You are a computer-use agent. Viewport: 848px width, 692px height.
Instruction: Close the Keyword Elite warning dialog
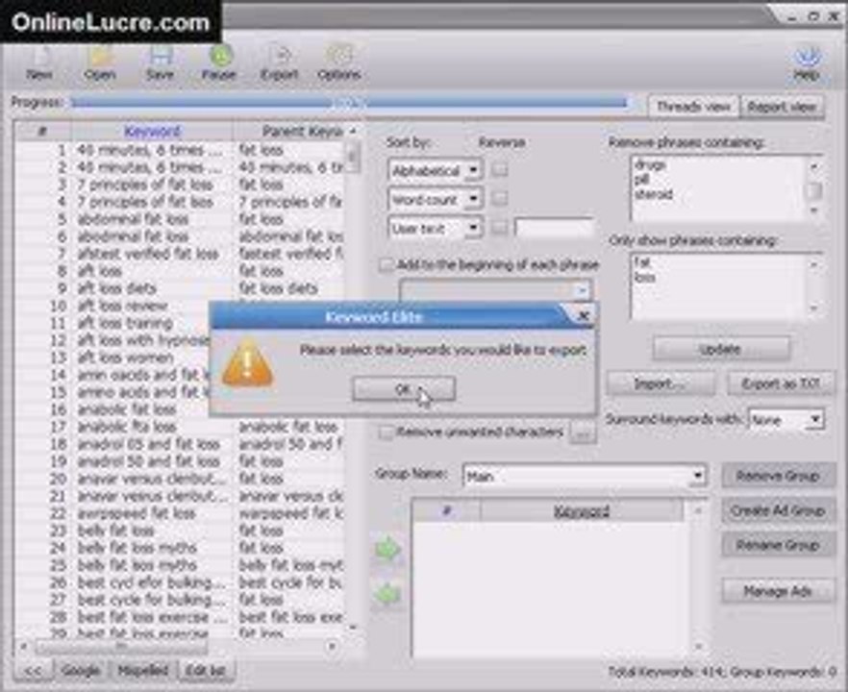(x=583, y=315)
